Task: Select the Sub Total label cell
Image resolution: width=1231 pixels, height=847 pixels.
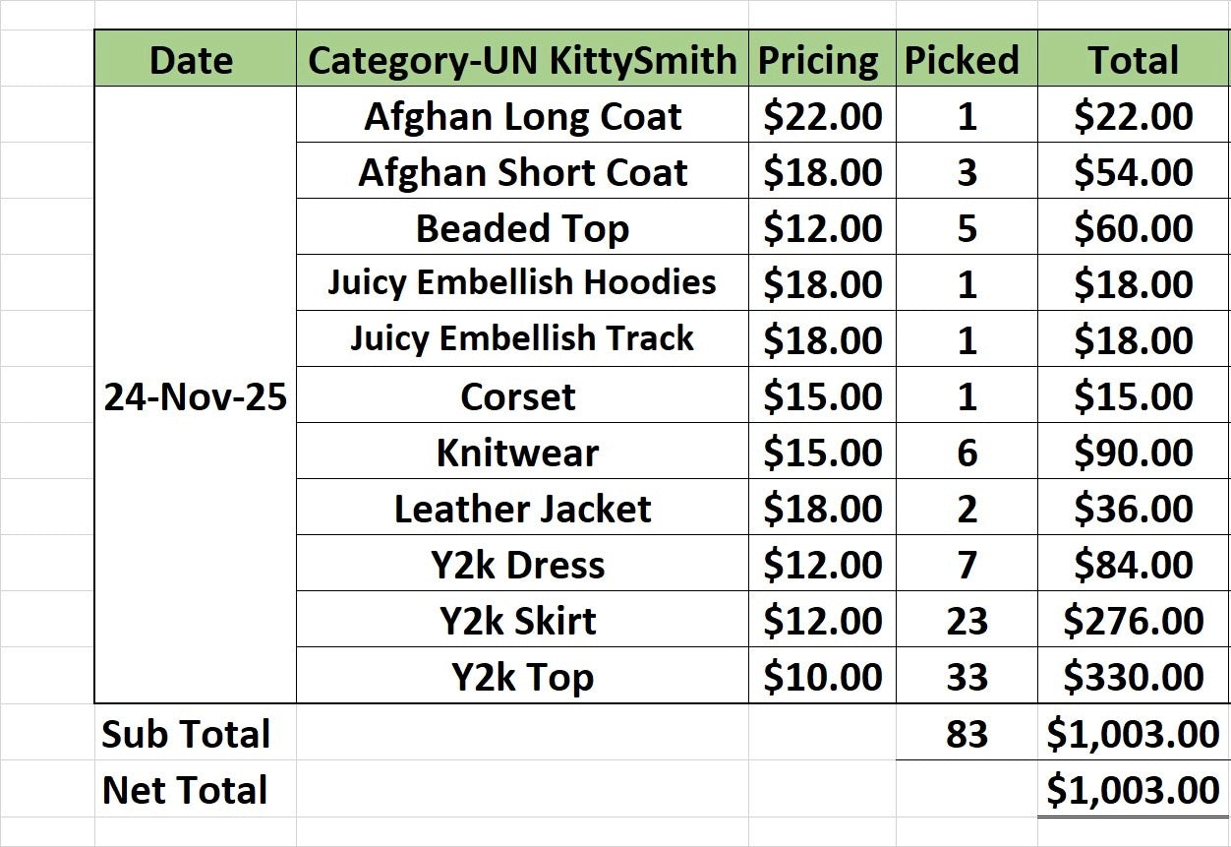Action: click(196, 733)
